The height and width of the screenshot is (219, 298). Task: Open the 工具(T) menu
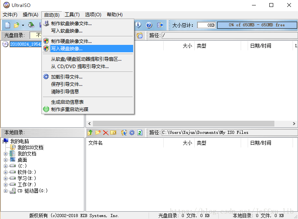(72, 15)
